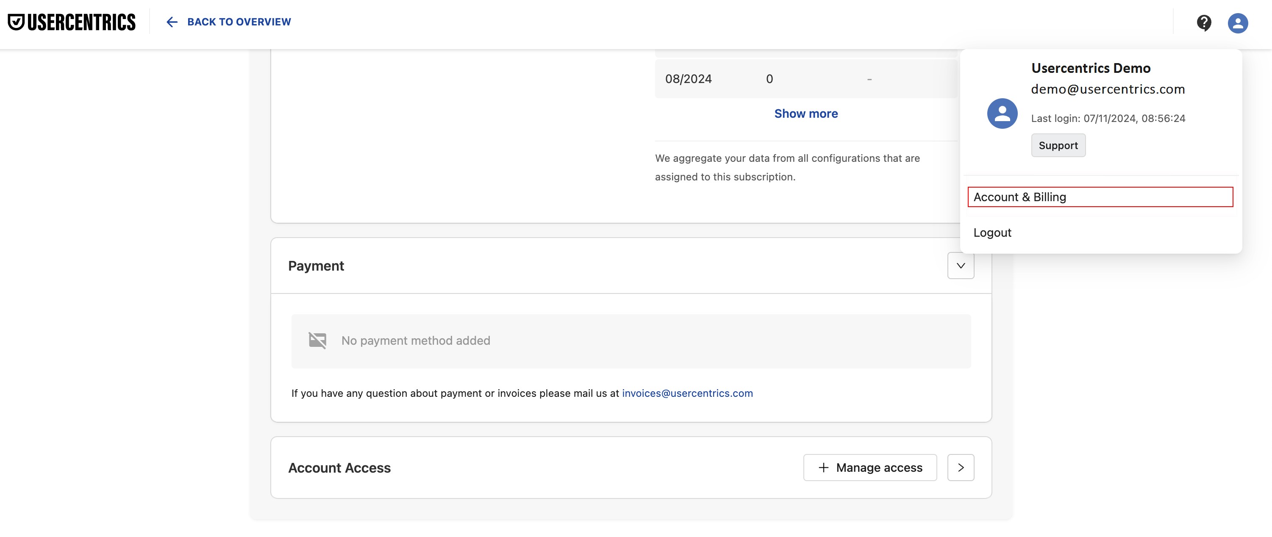
Task: Click the Usercentrics logo
Action: [72, 22]
